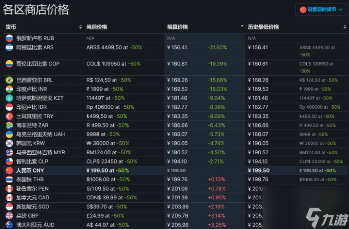Click the South Korea flag icon
349x229 pixels.
tap(9, 143)
